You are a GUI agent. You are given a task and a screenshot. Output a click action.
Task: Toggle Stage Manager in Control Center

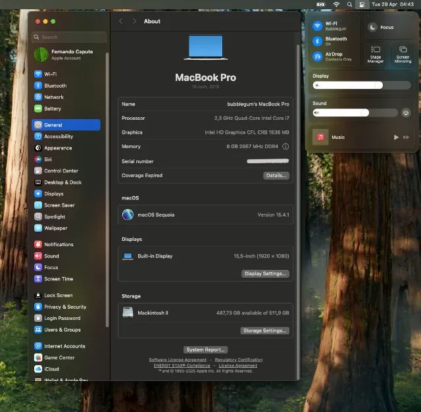(x=375, y=54)
